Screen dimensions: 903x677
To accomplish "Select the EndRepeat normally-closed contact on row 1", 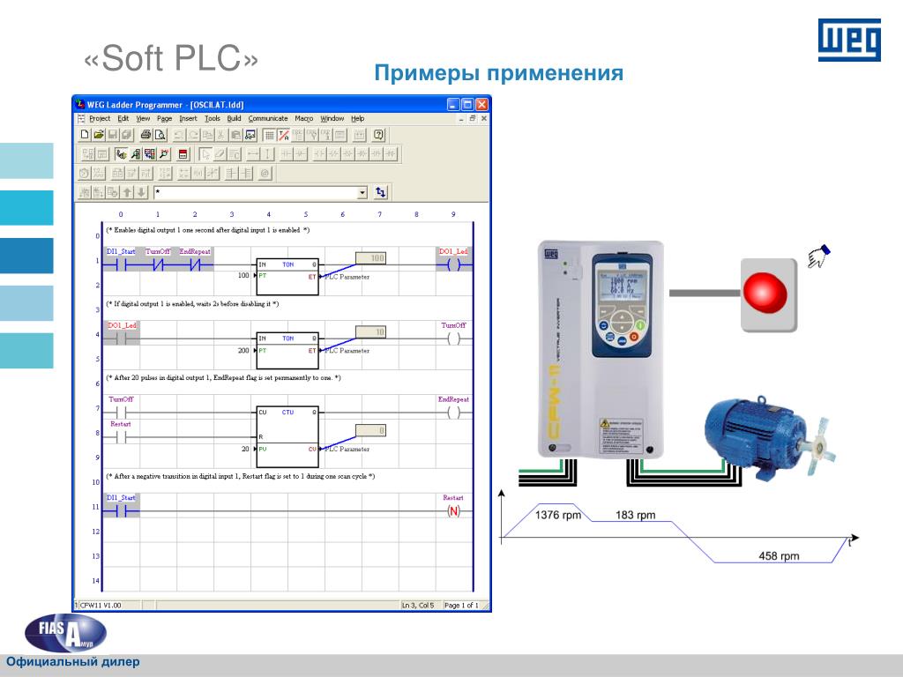I will coord(195,264).
